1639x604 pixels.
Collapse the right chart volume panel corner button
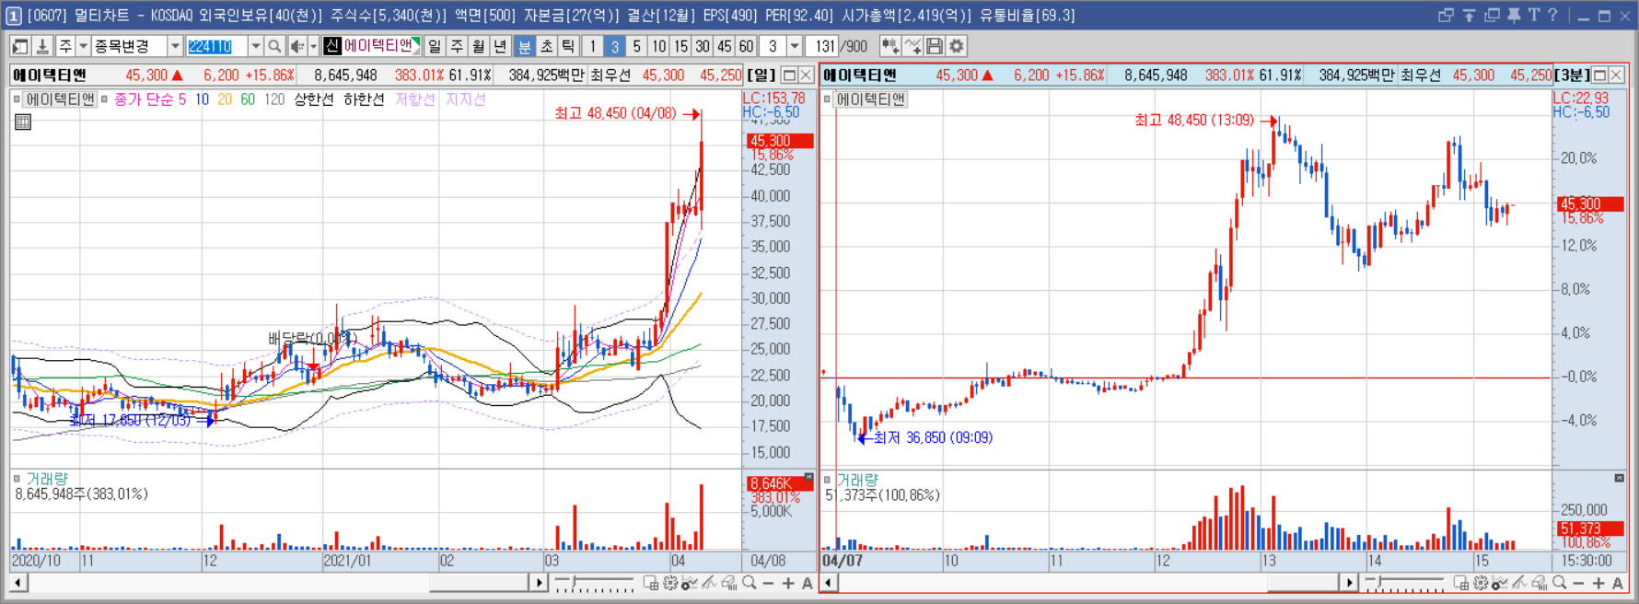1619,478
